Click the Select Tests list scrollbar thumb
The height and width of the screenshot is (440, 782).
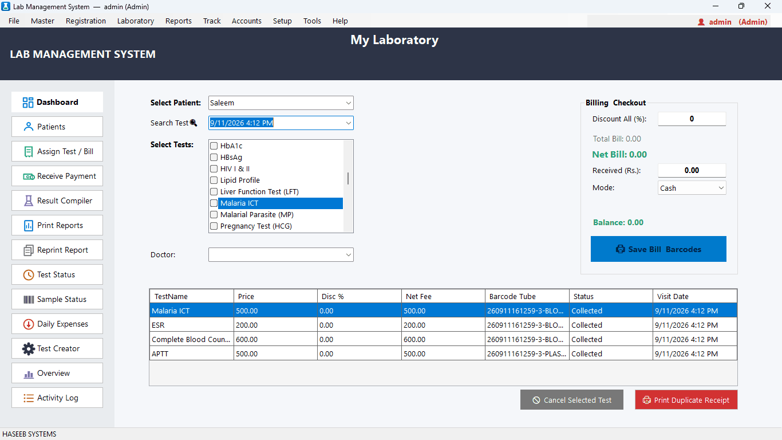coord(348,178)
